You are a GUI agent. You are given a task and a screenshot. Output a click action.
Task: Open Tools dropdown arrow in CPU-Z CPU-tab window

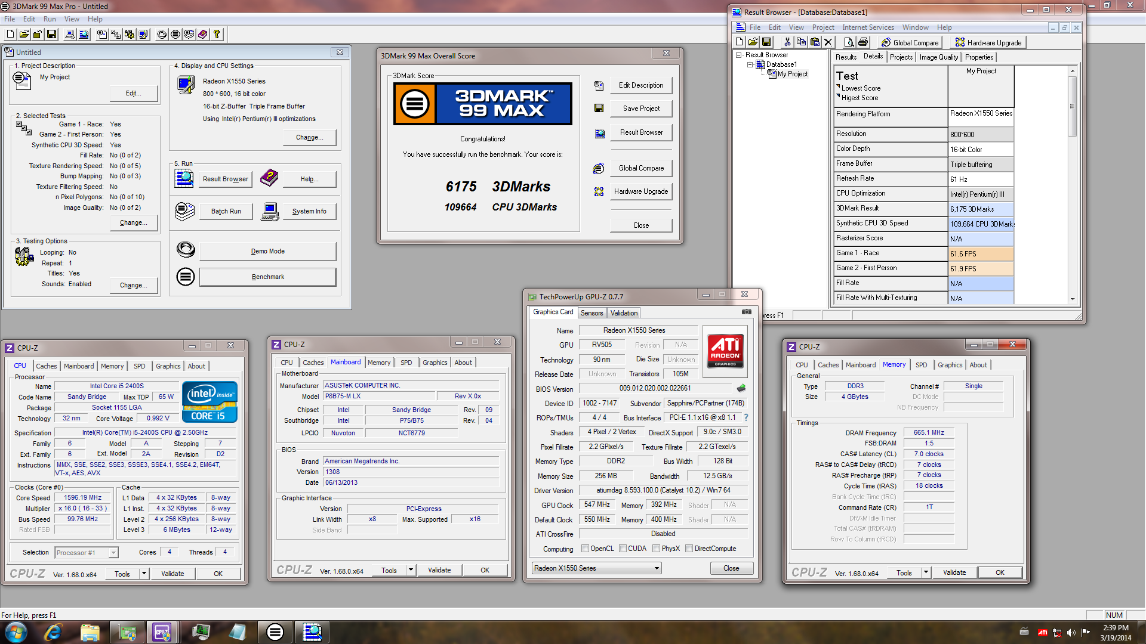coord(144,574)
